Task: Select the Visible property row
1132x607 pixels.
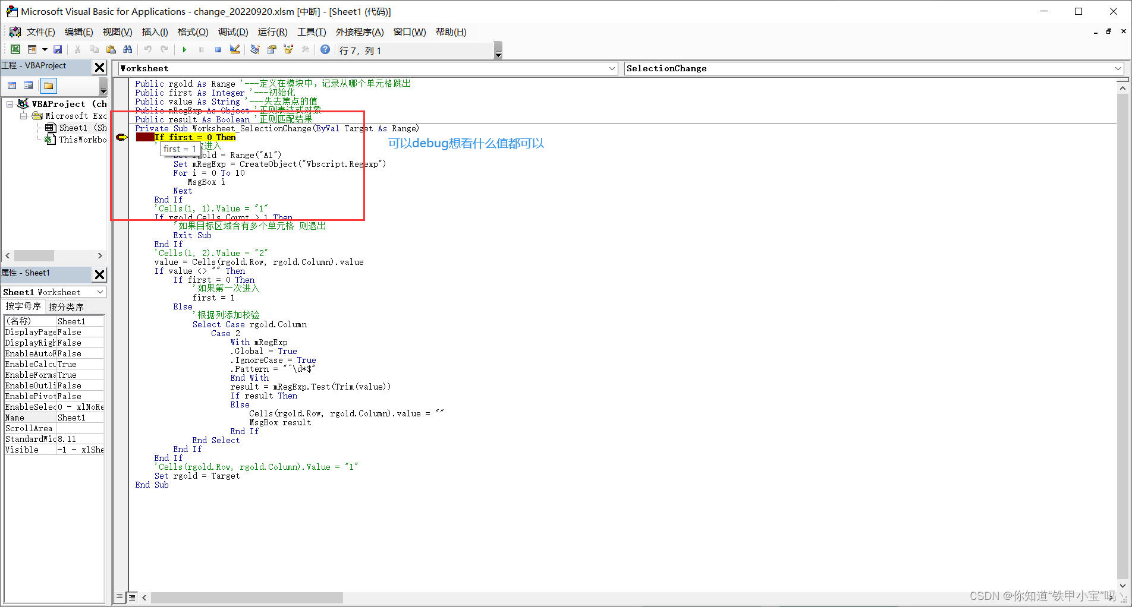Action: (54, 450)
